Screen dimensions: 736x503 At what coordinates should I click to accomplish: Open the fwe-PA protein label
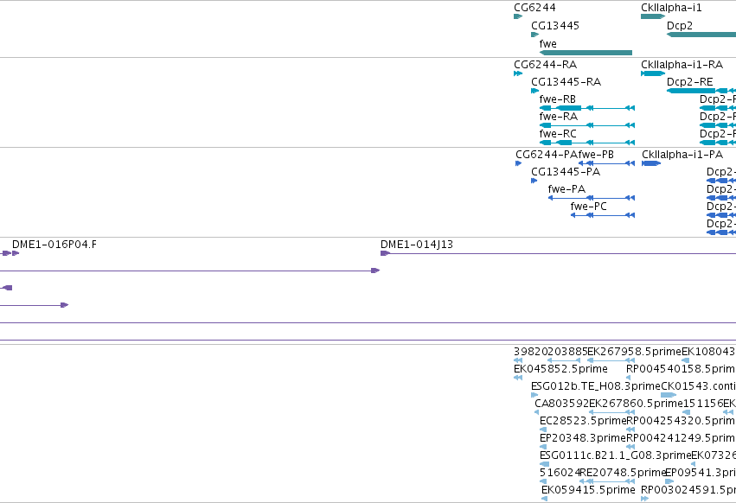tap(566, 189)
